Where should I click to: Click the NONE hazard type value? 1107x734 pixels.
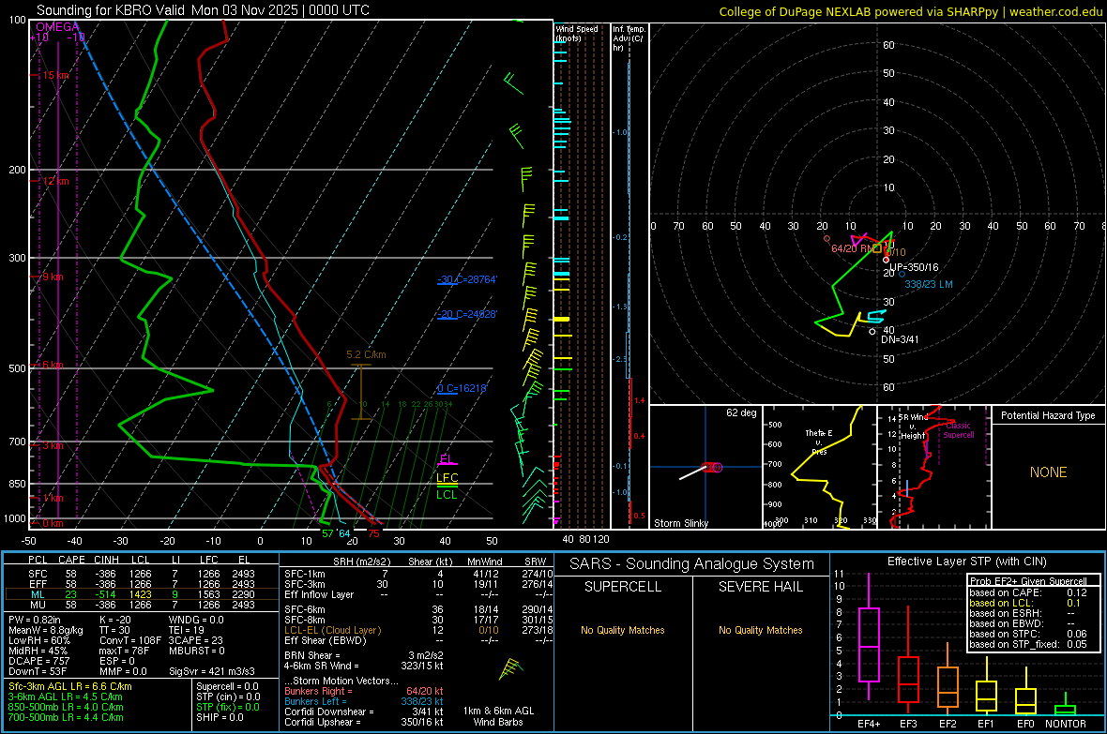click(1048, 472)
